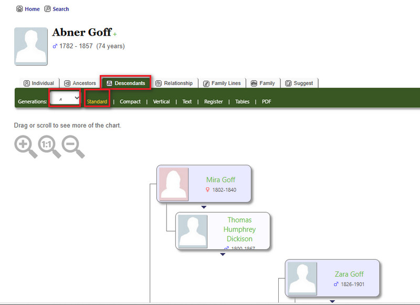Open Zara Goff's name link
Viewport: 420px width, 305px height.
pos(349,274)
